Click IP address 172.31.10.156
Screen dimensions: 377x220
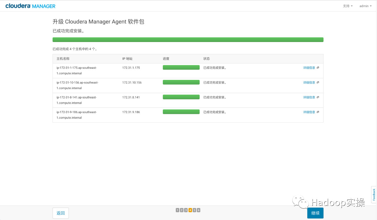(x=132, y=83)
